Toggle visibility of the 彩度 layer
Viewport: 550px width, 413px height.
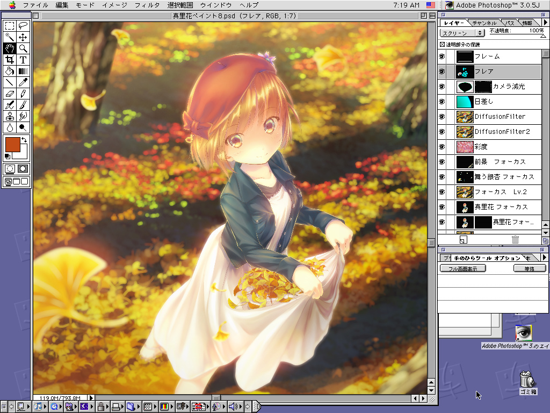pos(442,147)
